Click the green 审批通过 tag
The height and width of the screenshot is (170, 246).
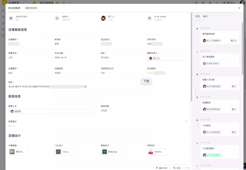(x=212, y=155)
